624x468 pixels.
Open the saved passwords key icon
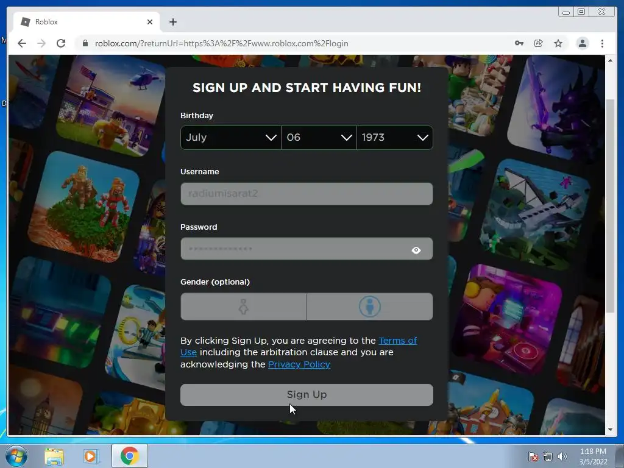tap(519, 43)
